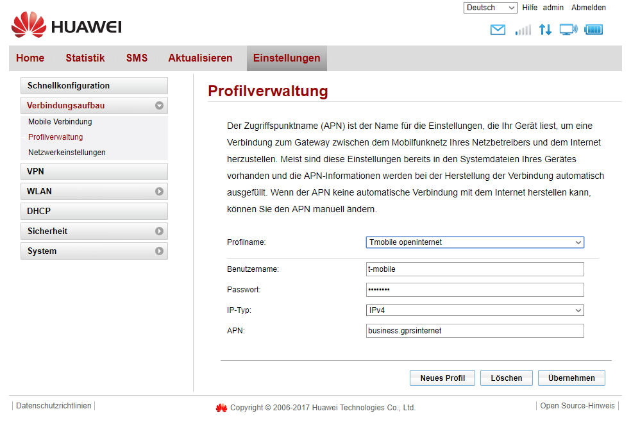Open the IP-Typ dropdown

coord(475,310)
